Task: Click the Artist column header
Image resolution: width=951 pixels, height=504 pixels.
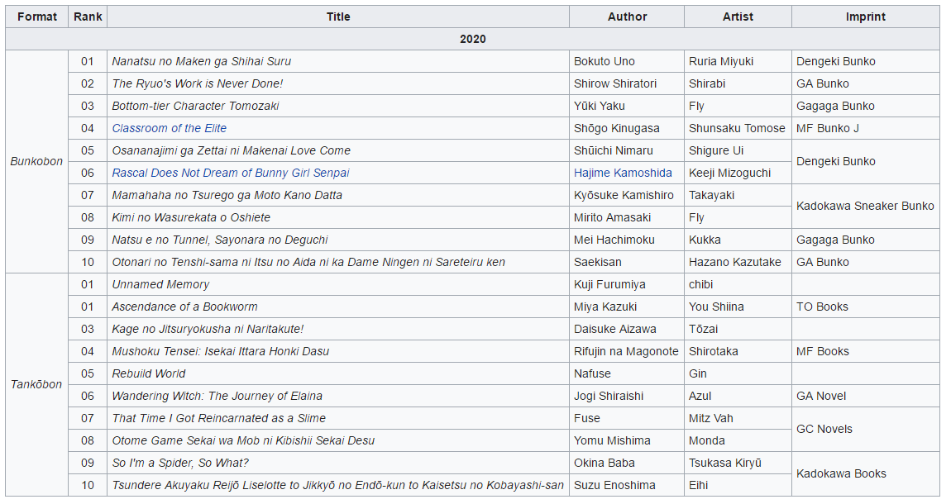Action: pyautogui.click(x=738, y=17)
